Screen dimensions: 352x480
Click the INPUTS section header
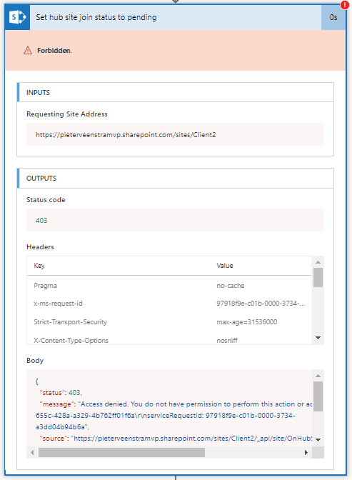click(176, 92)
